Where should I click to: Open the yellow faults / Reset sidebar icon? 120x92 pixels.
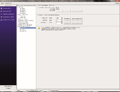[x=1, y=17]
